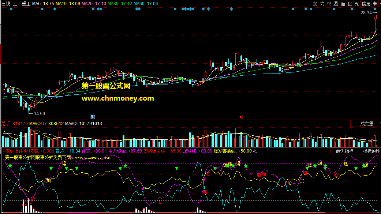Screen dimensions: 381x214
Task: Click the 预 forecast button
Action: [x=357, y=4]
